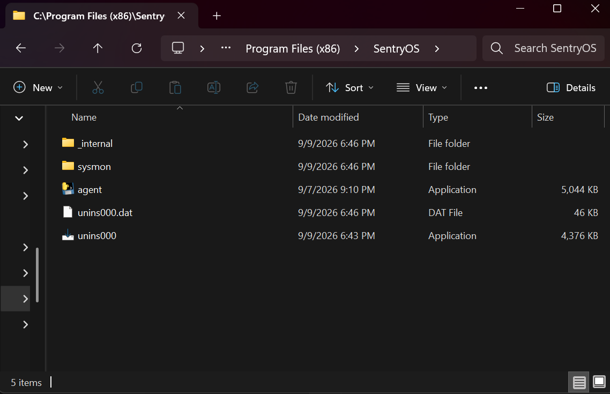The height and width of the screenshot is (394, 610).
Task: Open the Sort options dropdown
Action: (349, 87)
